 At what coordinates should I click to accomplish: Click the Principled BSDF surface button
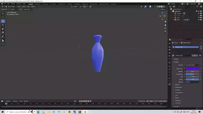tap(192, 65)
